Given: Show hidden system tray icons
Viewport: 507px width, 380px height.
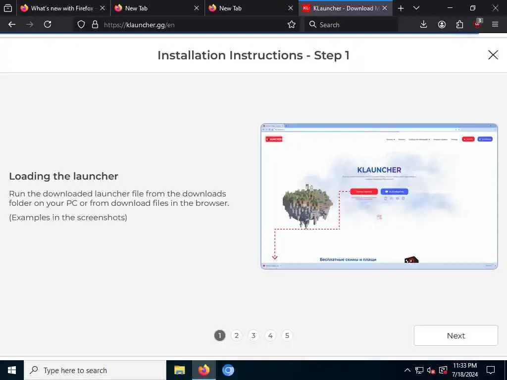Looking at the screenshot, I should [407, 370].
